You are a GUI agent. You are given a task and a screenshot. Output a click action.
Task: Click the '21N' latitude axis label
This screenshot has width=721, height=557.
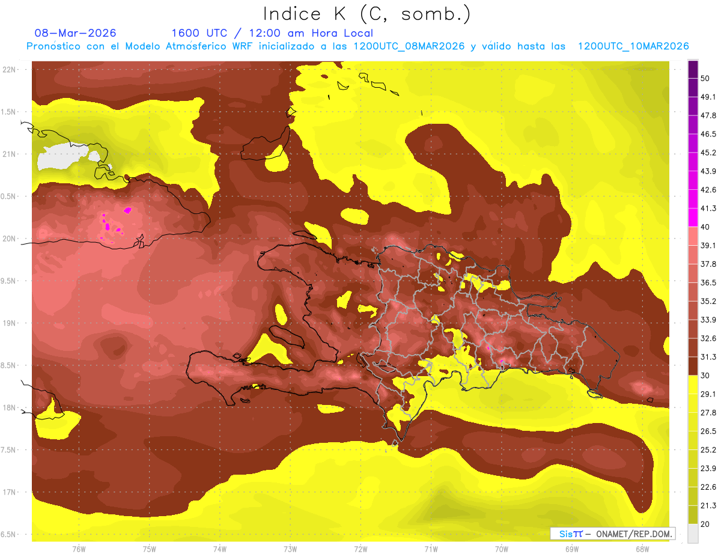9,154
